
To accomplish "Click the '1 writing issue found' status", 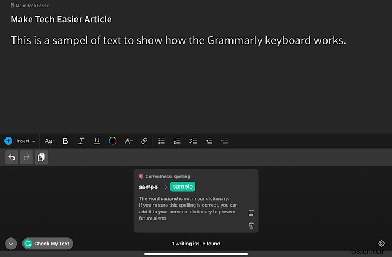I will click(x=196, y=244).
